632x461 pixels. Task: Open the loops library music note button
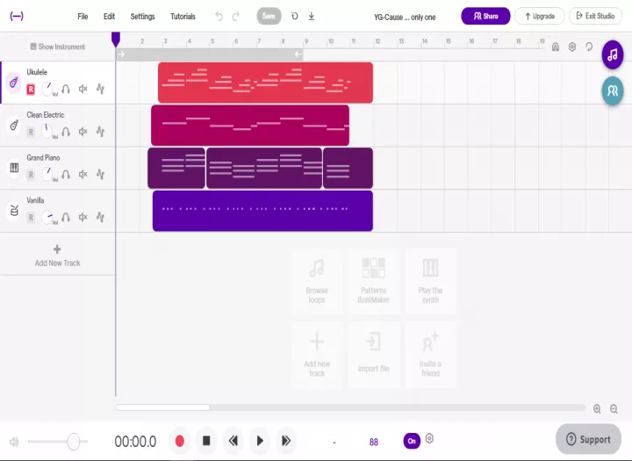[613, 54]
